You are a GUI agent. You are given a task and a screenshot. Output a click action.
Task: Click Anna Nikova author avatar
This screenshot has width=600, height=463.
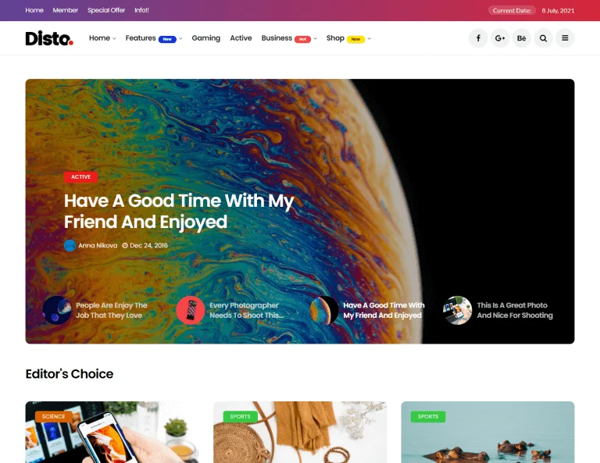70,245
